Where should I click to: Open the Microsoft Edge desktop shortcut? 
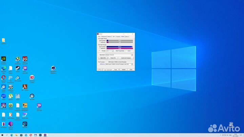coord(3,68)
